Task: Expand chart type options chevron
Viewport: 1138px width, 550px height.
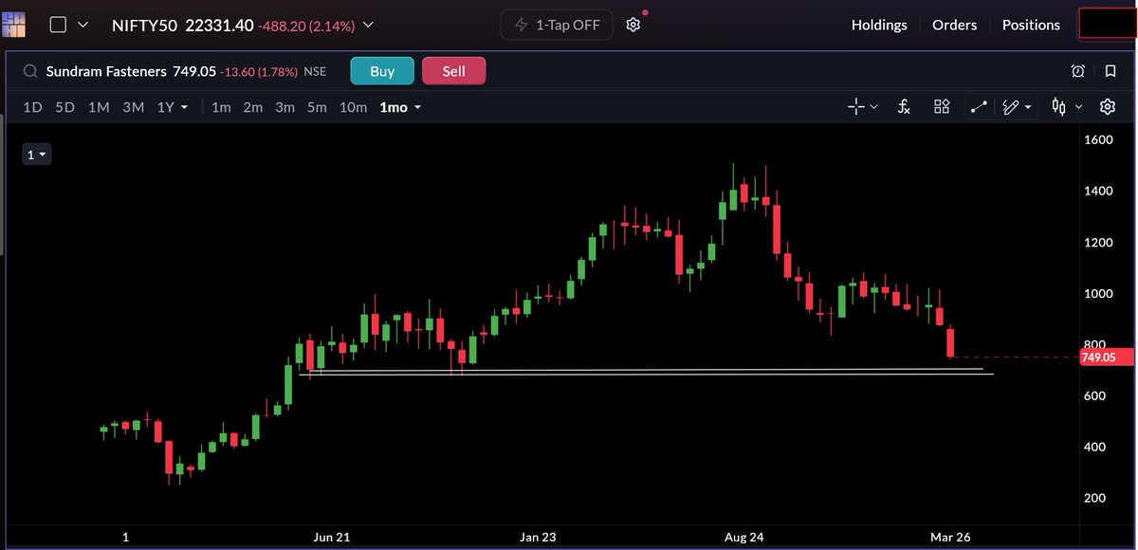Action: [x=1078, y=107]
